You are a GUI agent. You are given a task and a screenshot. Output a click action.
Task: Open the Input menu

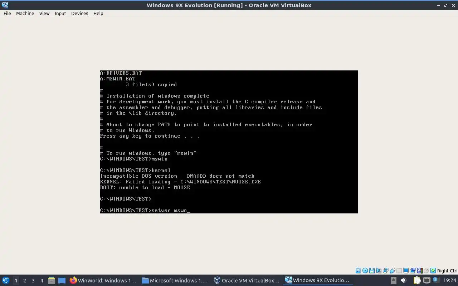click(x=60, y=13)
